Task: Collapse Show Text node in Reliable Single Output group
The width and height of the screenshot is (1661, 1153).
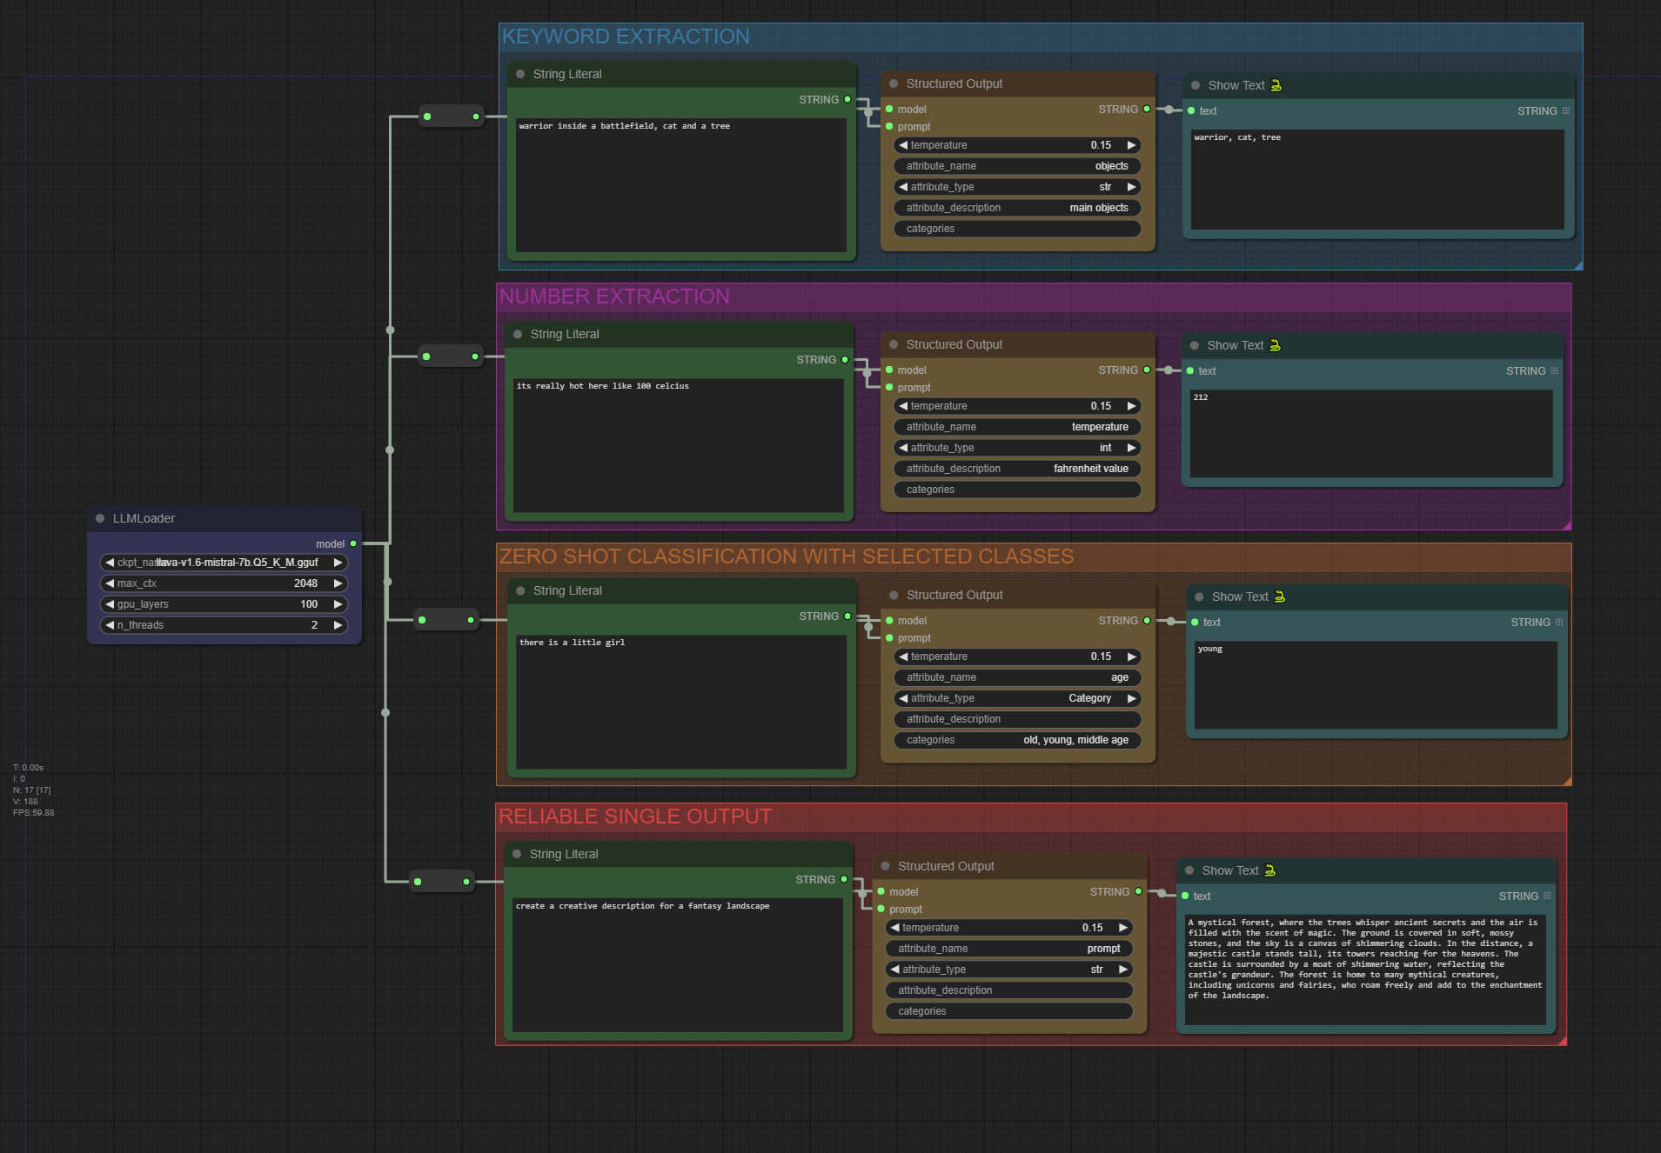Action: click(x=1189, y=870)
